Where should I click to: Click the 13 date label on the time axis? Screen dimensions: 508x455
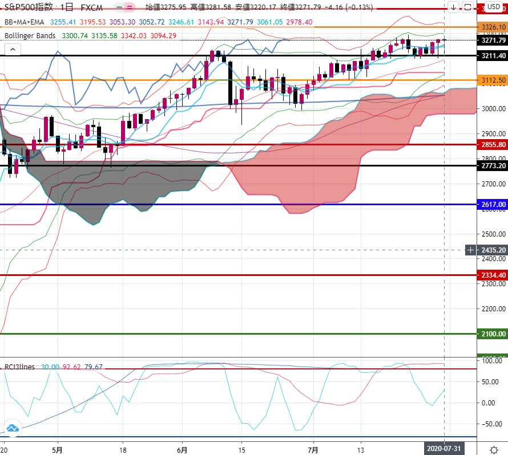[361, 450]
